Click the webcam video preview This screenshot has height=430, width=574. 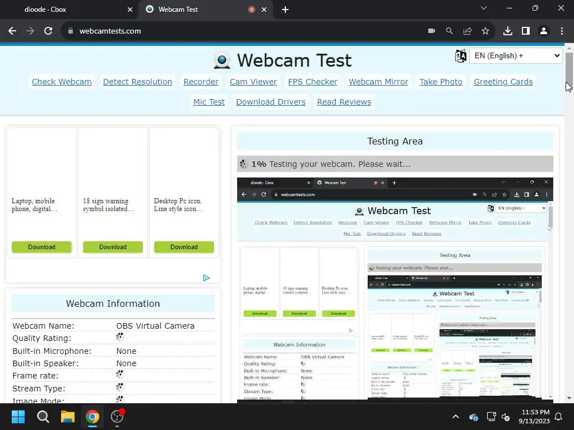click(x=395, y=291)
